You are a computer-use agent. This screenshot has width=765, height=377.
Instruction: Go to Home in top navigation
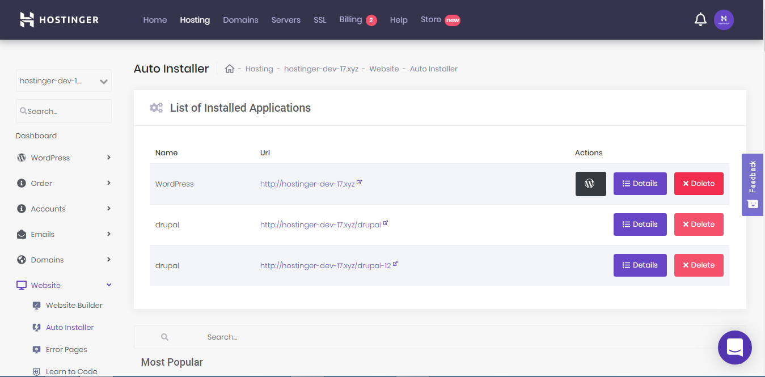click(155, 20)
